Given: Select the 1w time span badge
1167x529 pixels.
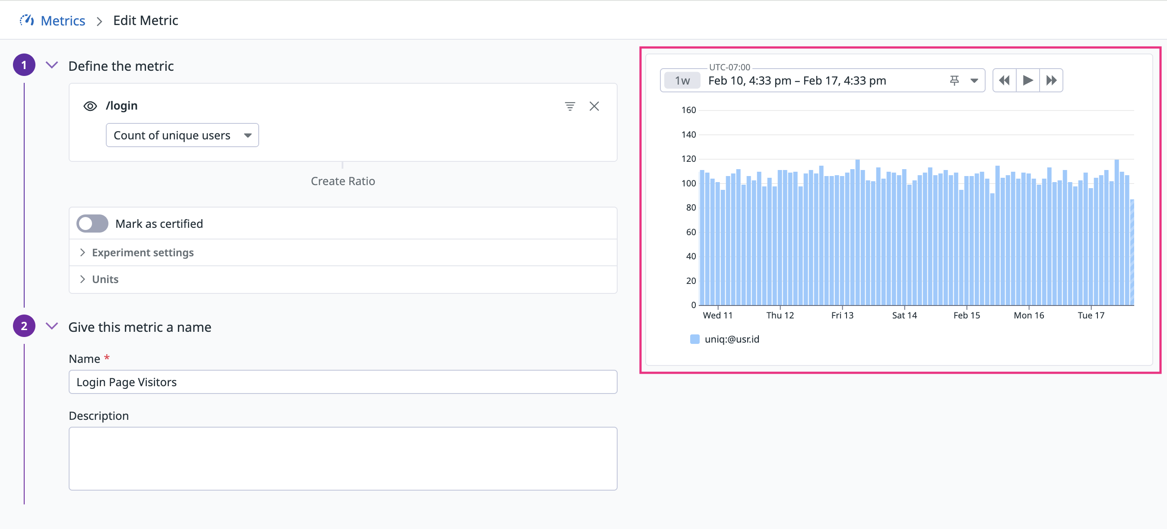Looking at the screenshot, I should (x=682, y=81).
